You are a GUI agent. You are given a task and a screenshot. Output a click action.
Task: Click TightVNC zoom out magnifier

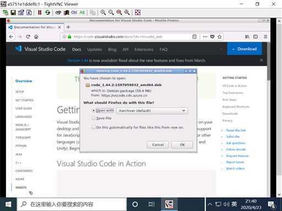point(111,13)
